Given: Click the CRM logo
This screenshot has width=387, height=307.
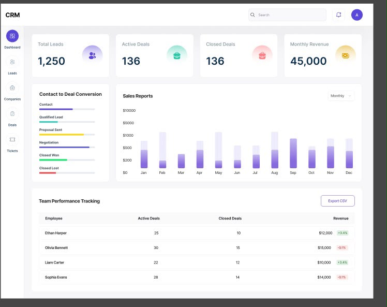Looking at the screenshot, I should coord(12,15).
